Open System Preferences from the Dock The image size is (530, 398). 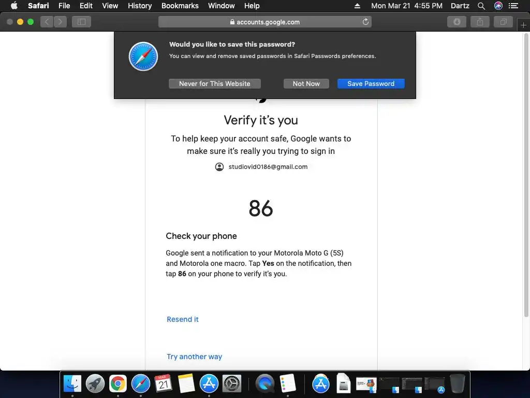click(231, 384)
